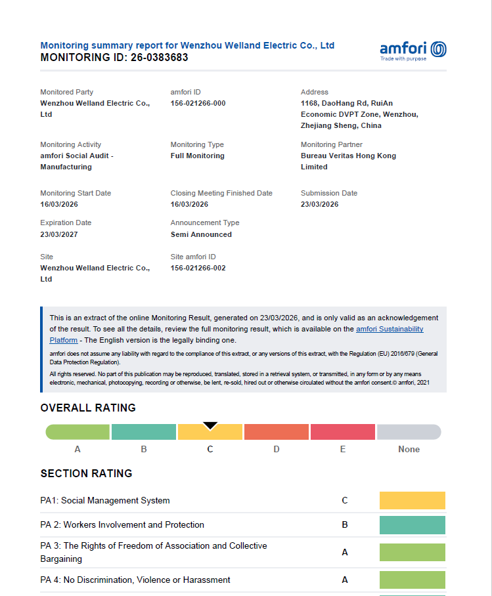Select the red E segment of overall rating
492x596 pixels.
point(343,432)
